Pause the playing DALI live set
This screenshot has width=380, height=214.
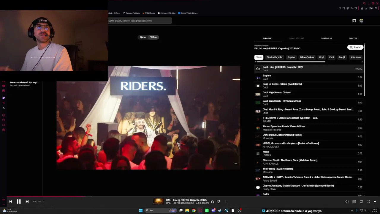coord(19,202)
